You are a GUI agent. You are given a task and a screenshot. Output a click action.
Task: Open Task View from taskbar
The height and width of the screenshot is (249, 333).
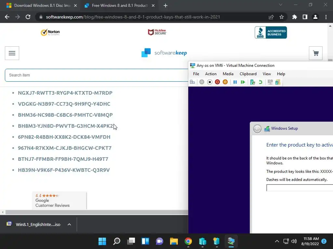point(131,241)
